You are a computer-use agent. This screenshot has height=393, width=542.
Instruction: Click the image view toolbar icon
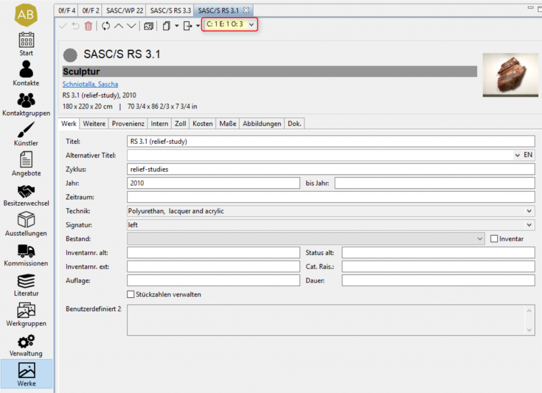point(149,26)
